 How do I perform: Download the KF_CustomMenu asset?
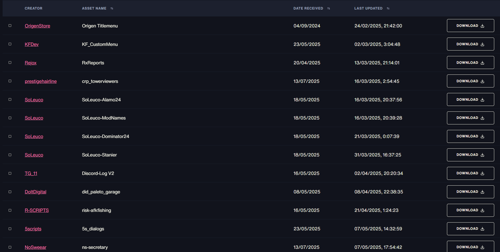tap(470, 44)
